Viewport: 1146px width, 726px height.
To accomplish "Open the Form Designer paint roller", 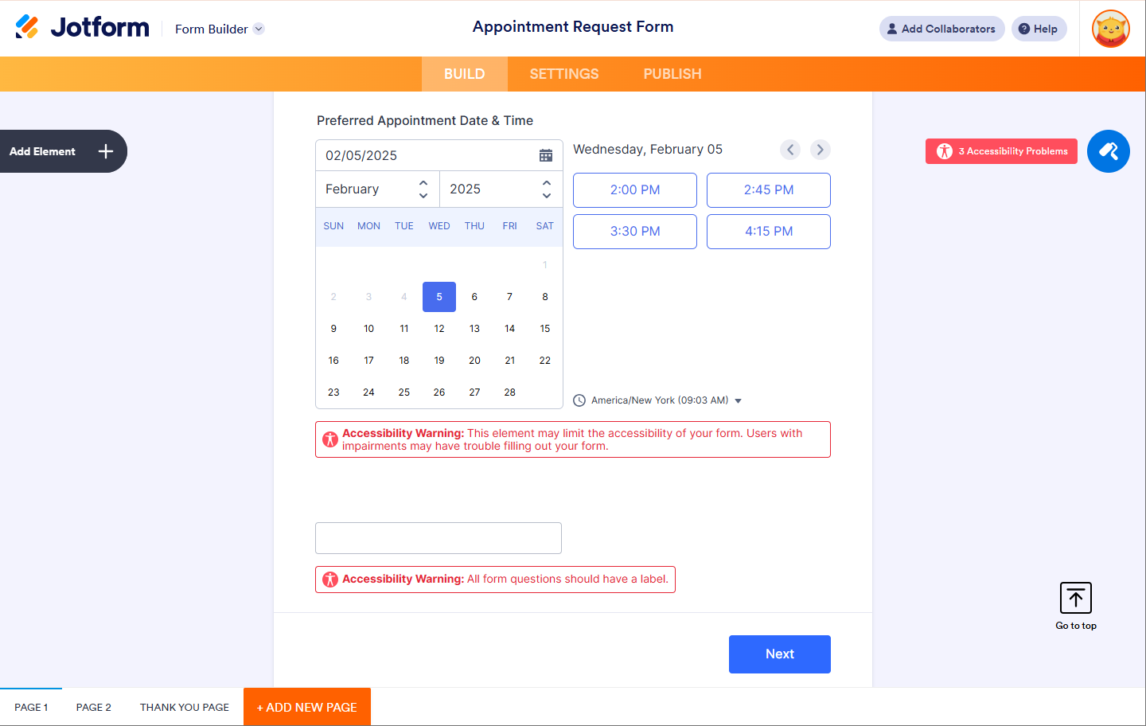I will pos(1108,151).
